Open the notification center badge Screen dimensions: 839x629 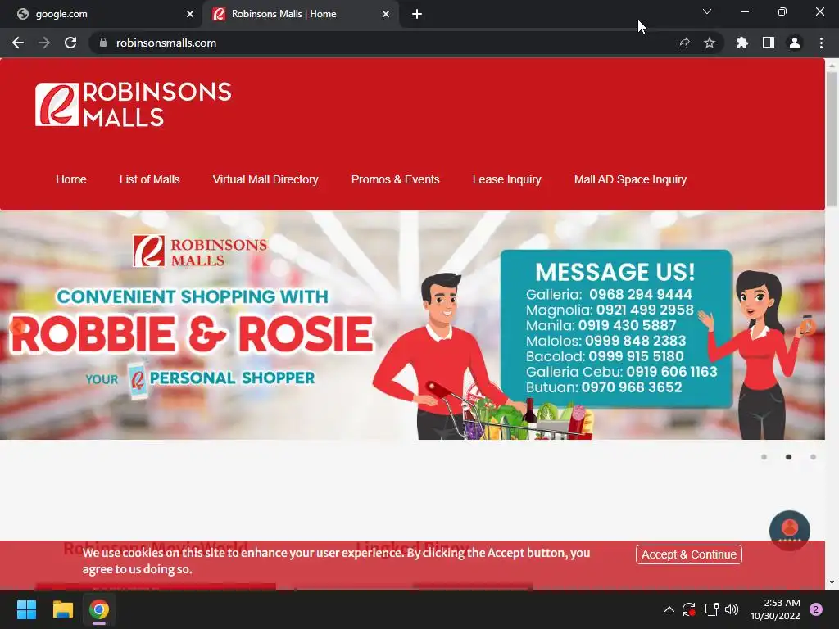coord(816,609)
